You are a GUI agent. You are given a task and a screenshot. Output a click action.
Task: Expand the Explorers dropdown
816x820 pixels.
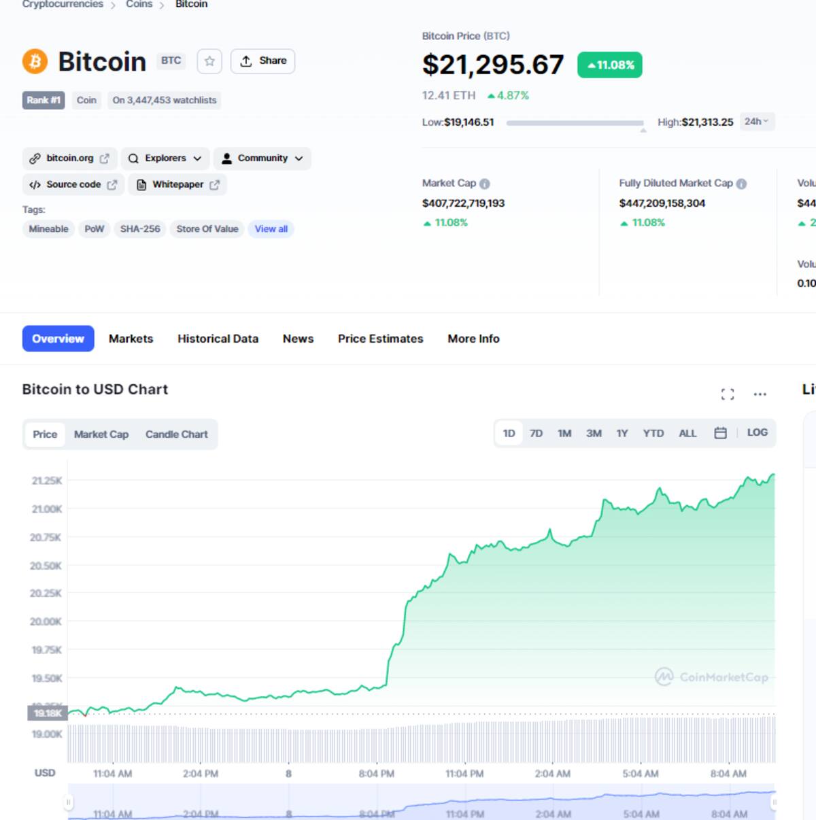click(x=165, y=158)
